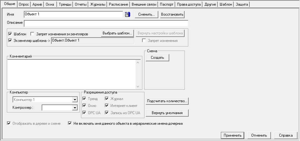Click Вернуть умолчания button
This screenshot has height=141, width=300.
(167, 113)
